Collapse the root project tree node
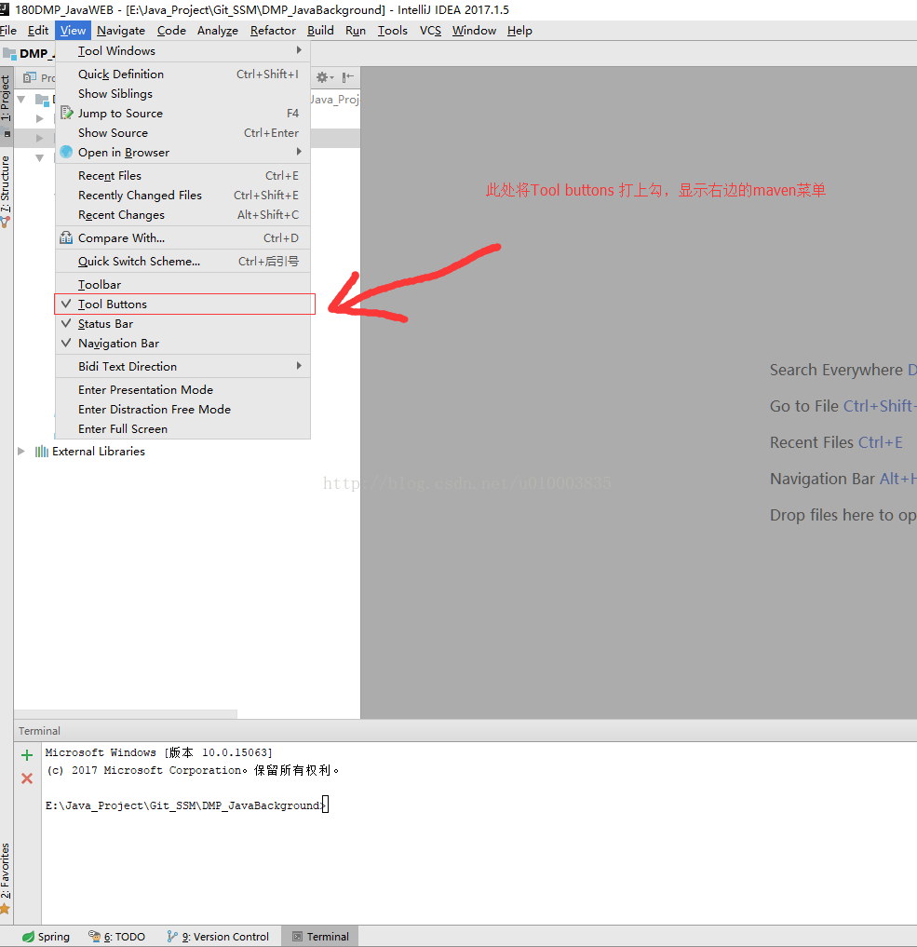Viewport: 917px width, 947px height. click(21, 99)
